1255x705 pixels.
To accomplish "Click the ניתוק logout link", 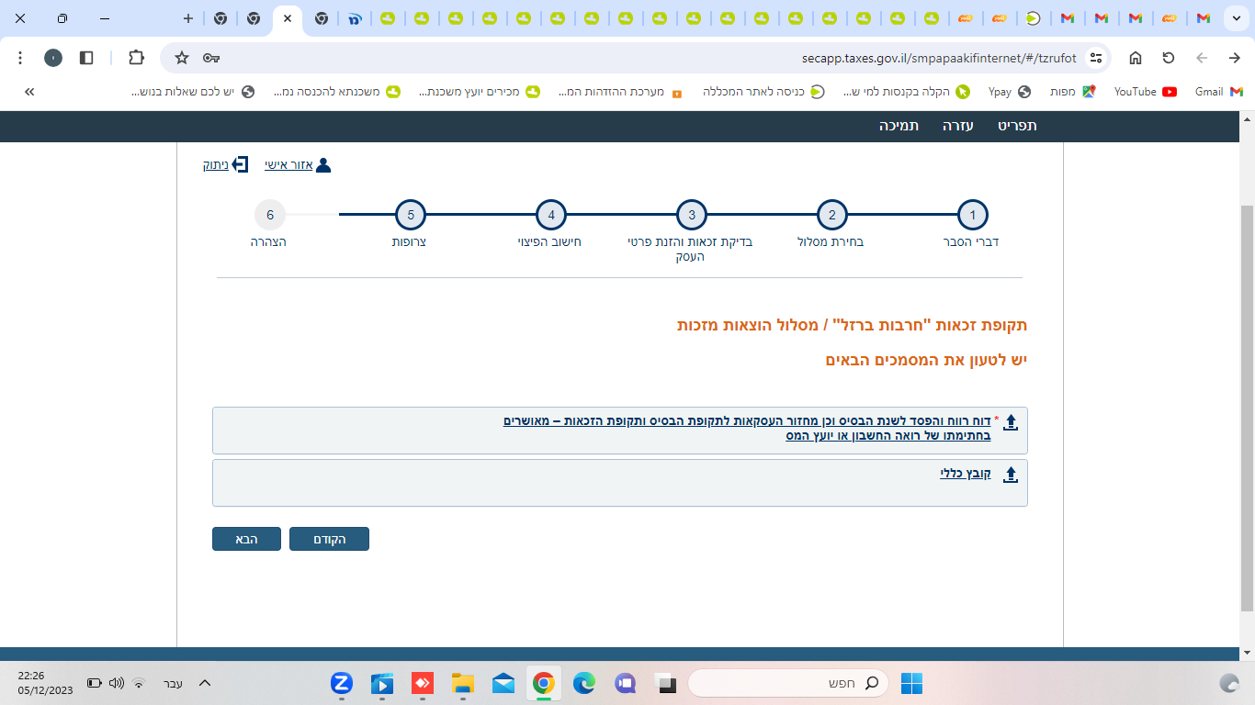I will click(x=216, y=165).
